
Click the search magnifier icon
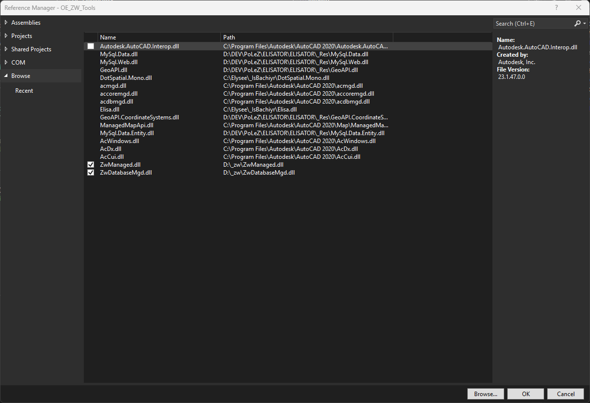[x=577, y=23]
